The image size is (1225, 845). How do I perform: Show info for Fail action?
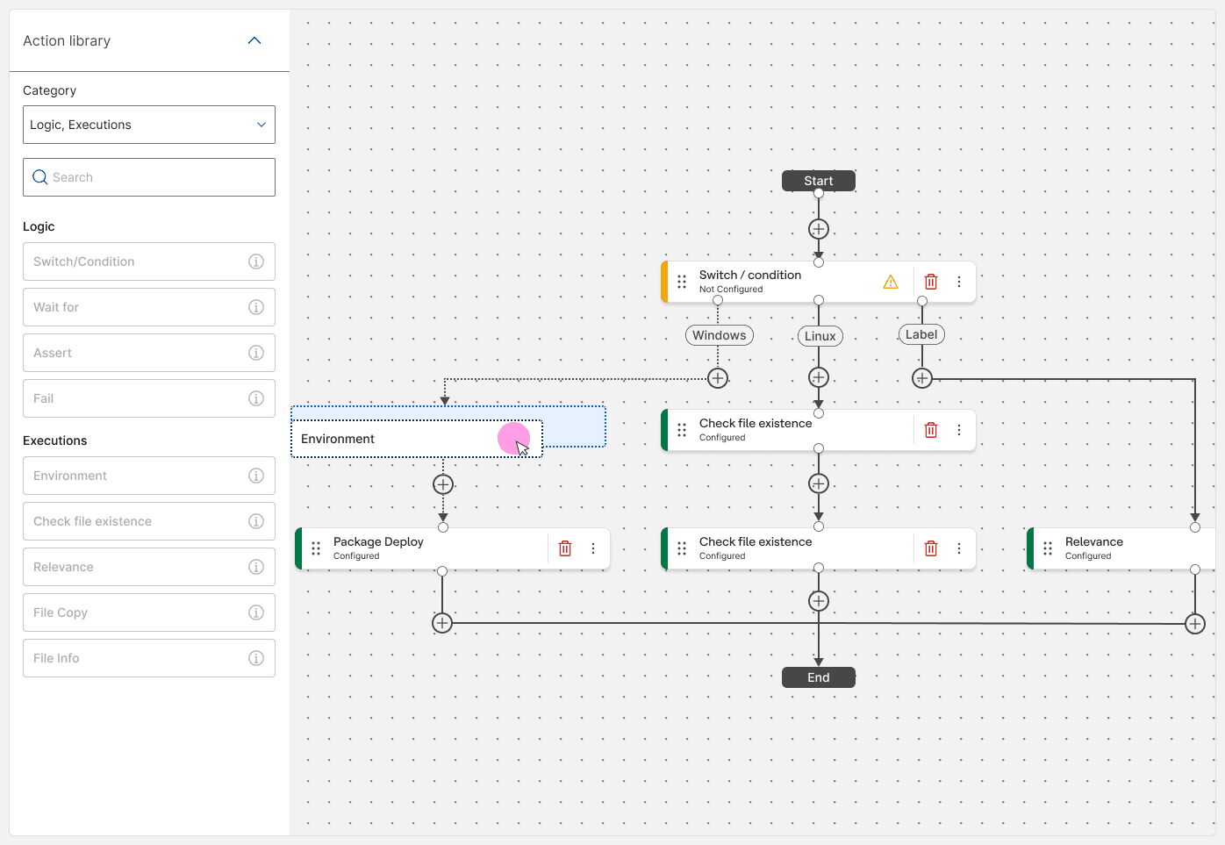[256, 398]
